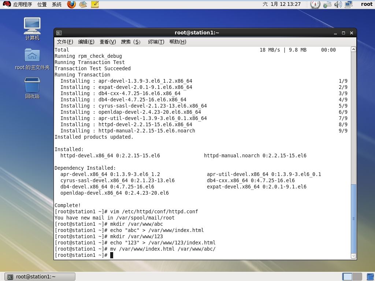The image size is (375, 281).
Task: Click the empty prompt with the cursor
Action: point(84,255)
